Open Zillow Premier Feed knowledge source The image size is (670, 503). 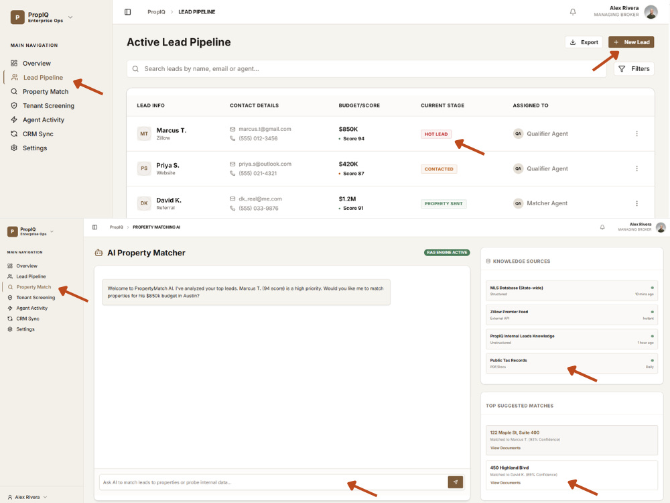tap(572, 315)
